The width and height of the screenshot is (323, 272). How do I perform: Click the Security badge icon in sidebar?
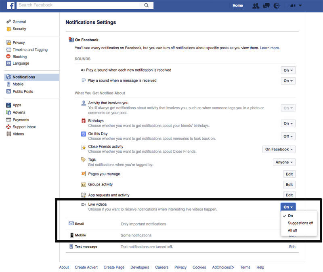click(x=8, y=29)
